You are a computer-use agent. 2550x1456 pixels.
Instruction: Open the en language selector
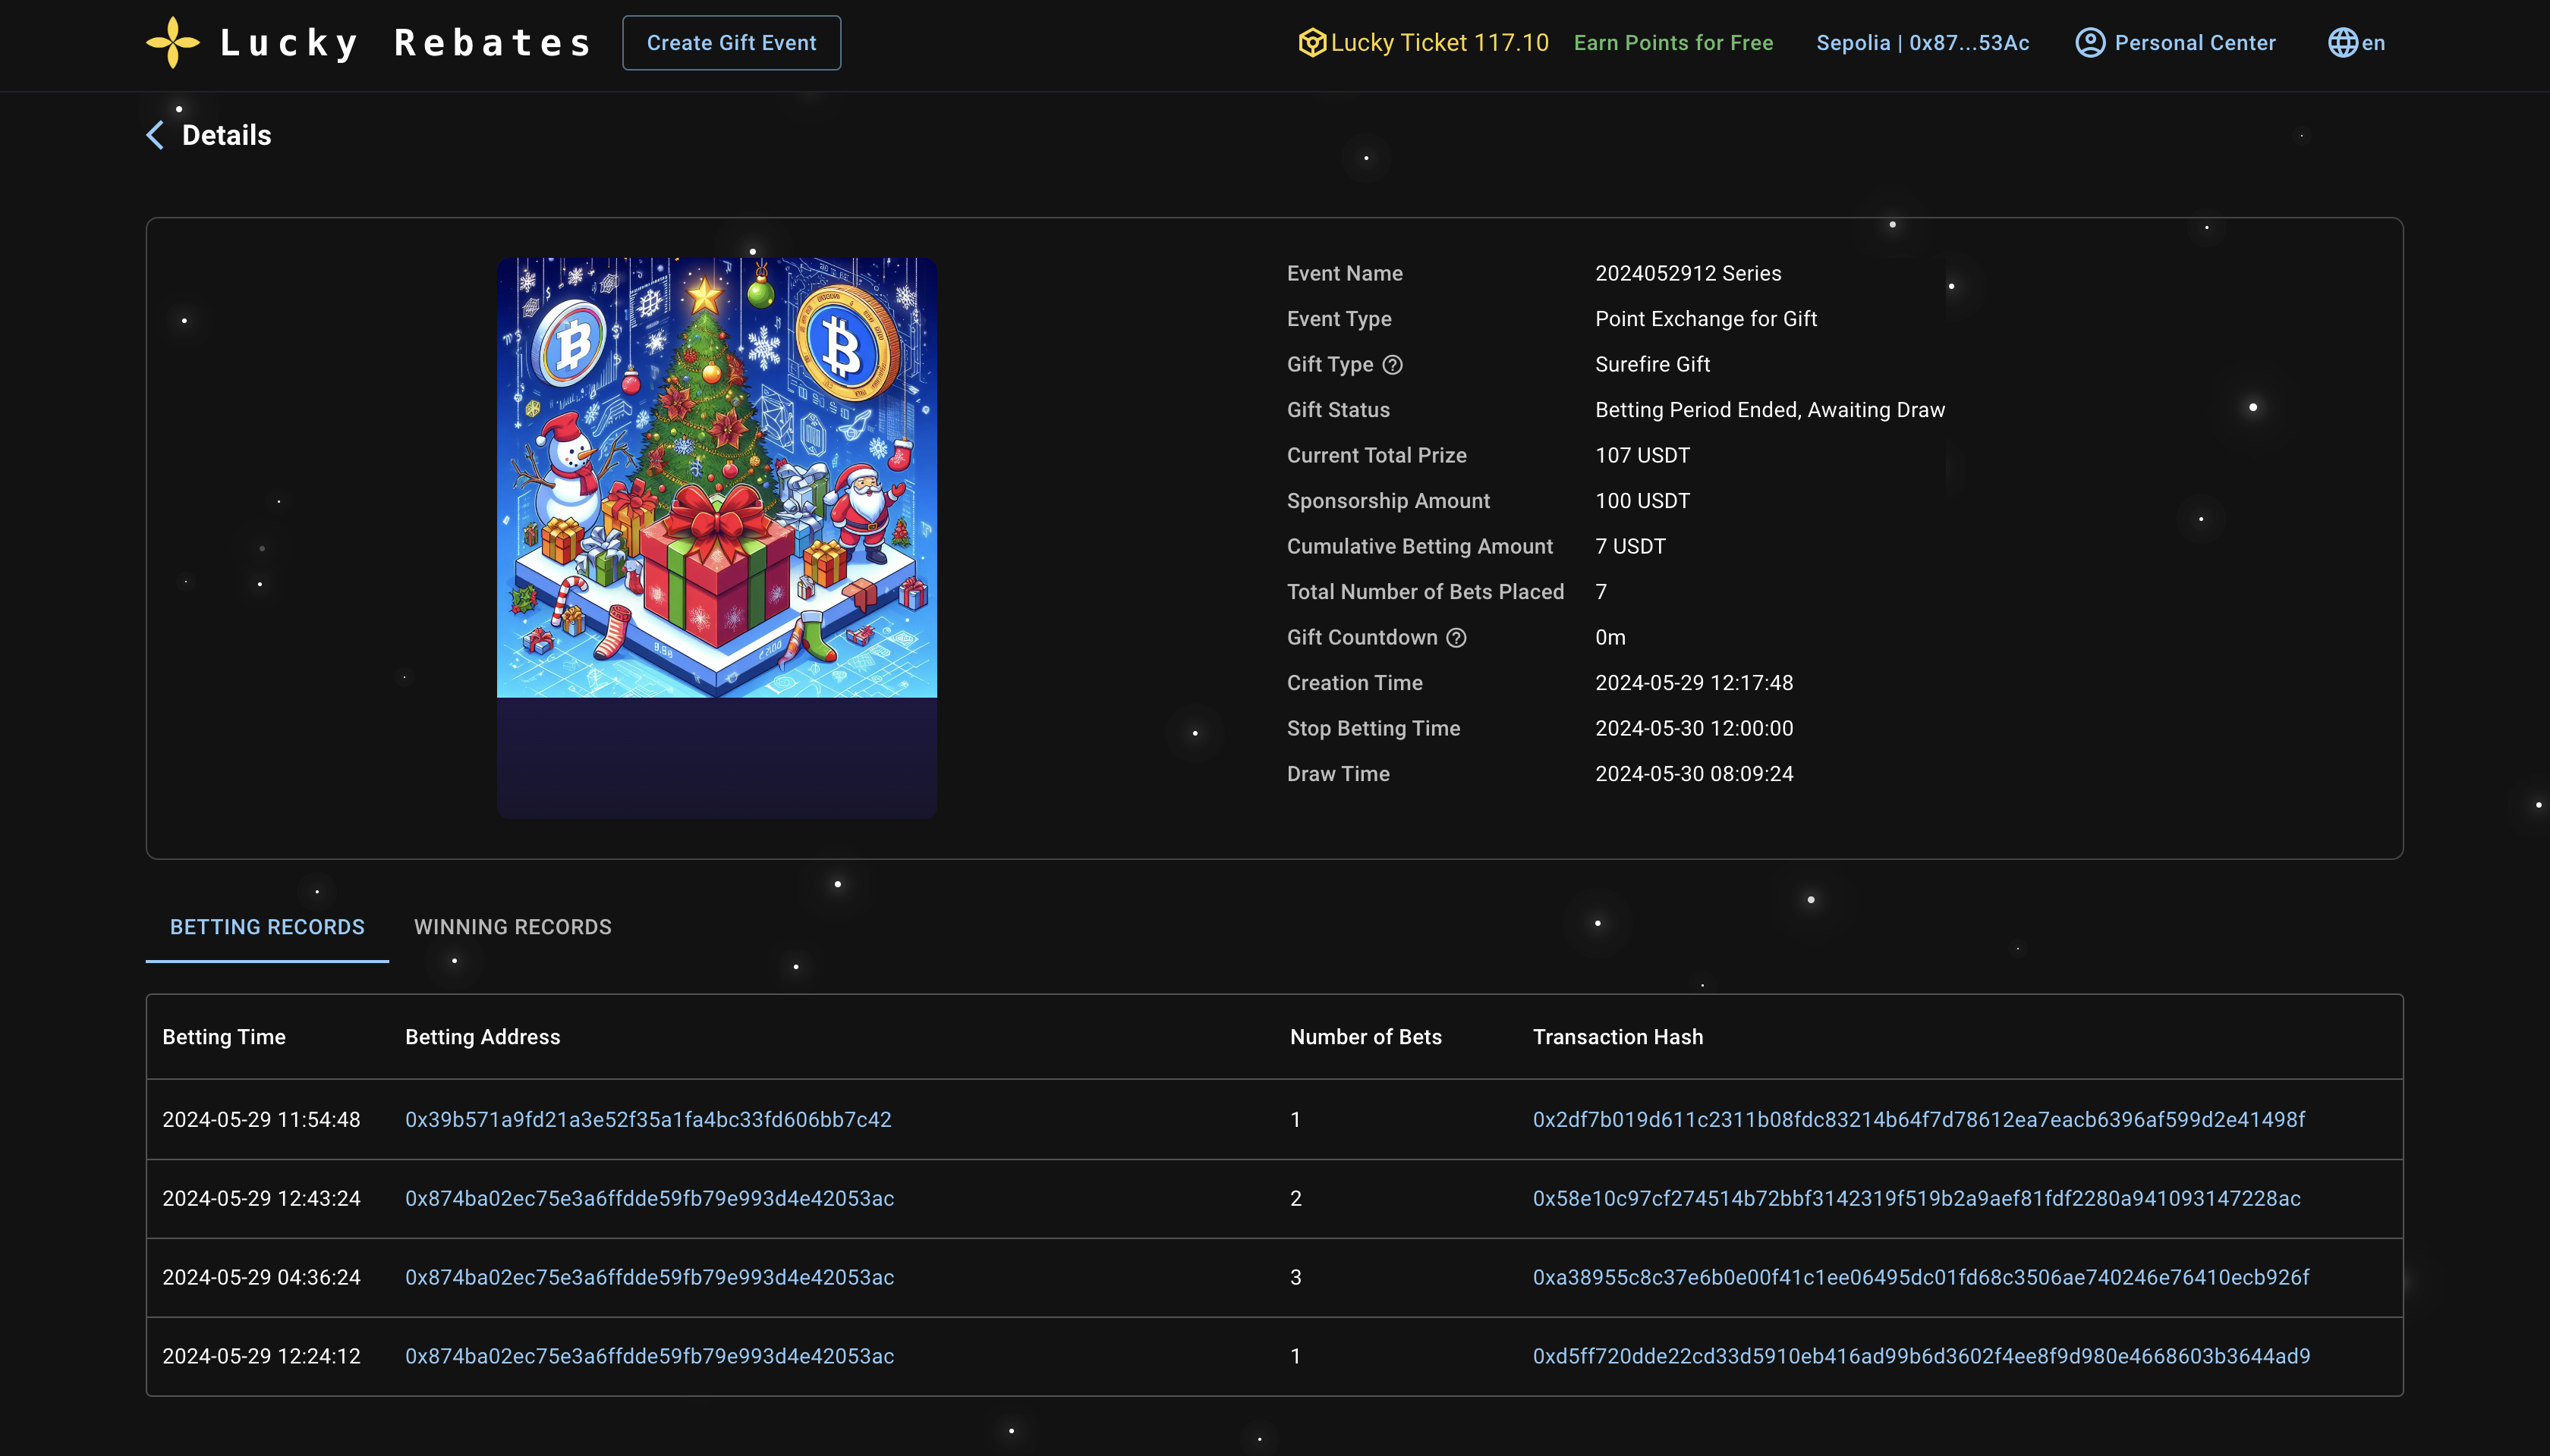(2373, 43)
